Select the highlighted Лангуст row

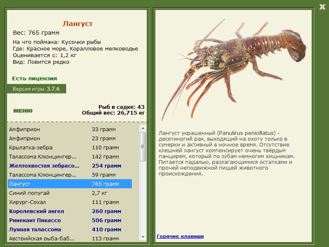click(70, 184)
